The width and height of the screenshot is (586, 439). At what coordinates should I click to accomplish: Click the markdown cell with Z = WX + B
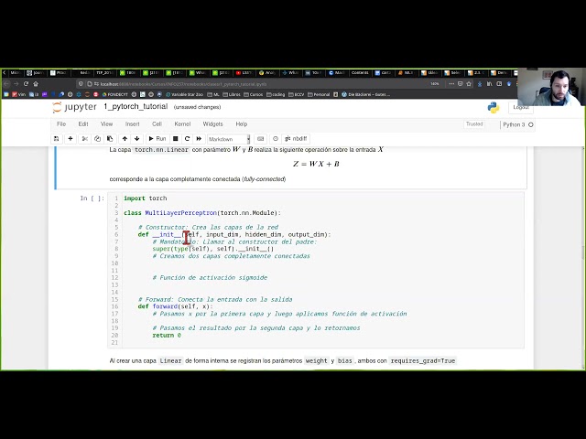click(x=291, y=167)
